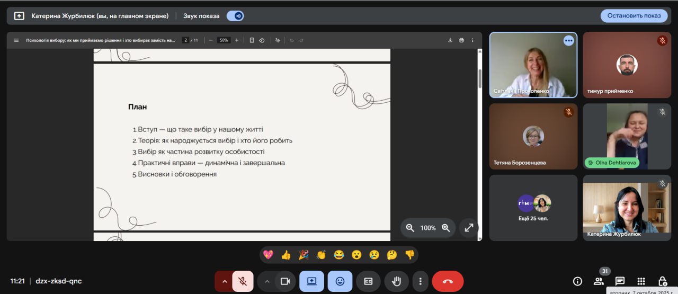Toggle the presentation audio switch
The image size is (678, 294).
[235, 16]
